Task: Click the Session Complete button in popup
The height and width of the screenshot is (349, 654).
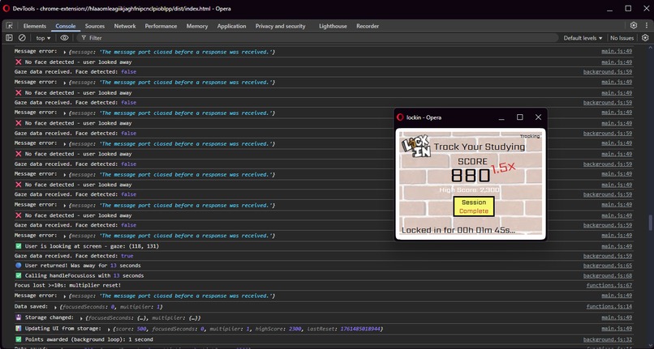Action: 474,206
